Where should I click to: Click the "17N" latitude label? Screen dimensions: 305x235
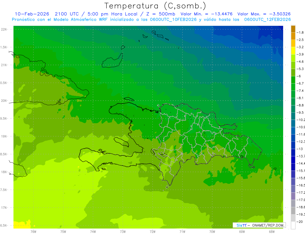click(4, 208)
